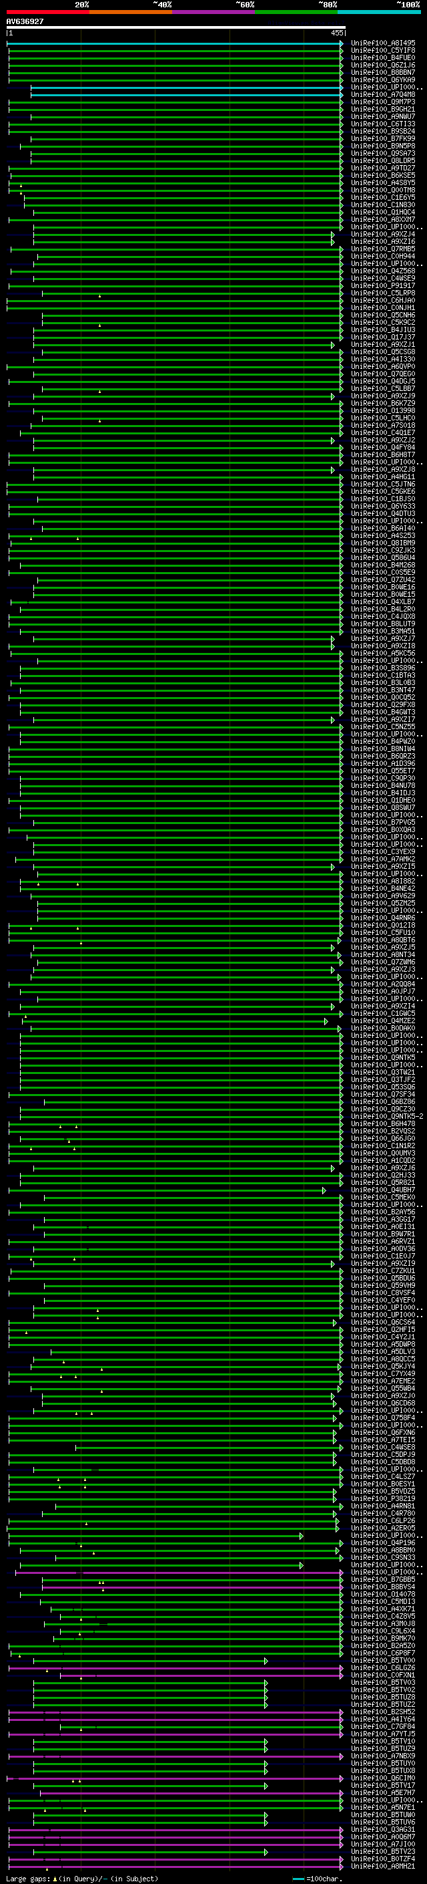Select label UniRef100_C6T133
This screenshot has height=1884, width=427.
[383, 124]
